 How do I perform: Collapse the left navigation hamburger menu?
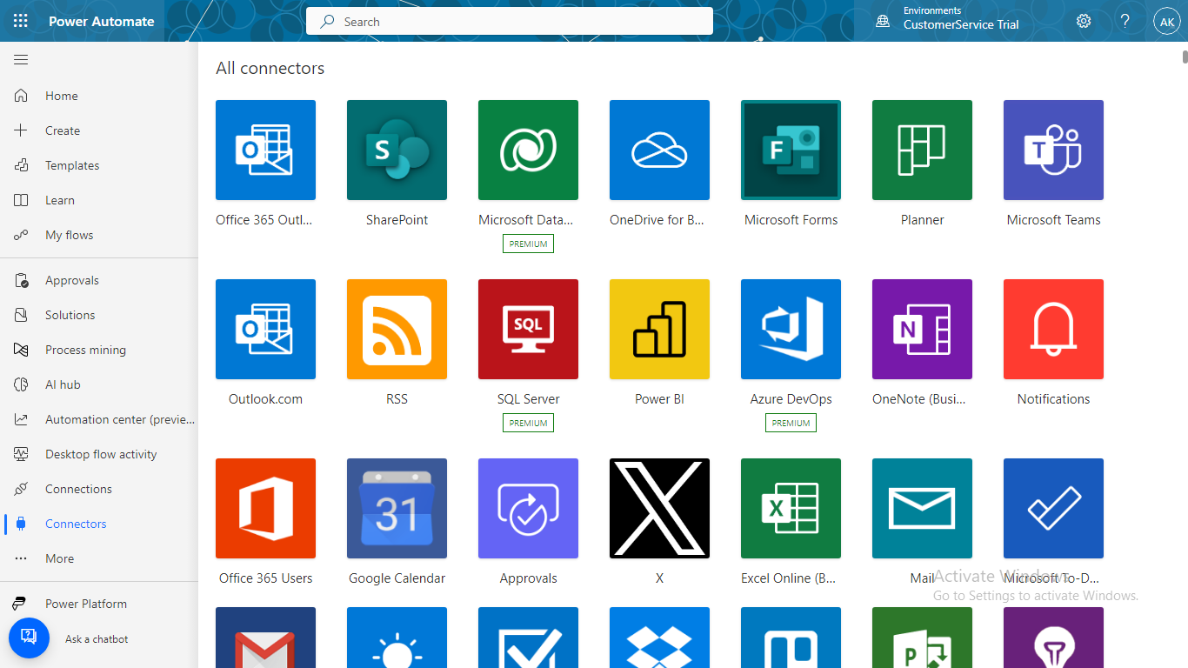(x=21, y=60)
